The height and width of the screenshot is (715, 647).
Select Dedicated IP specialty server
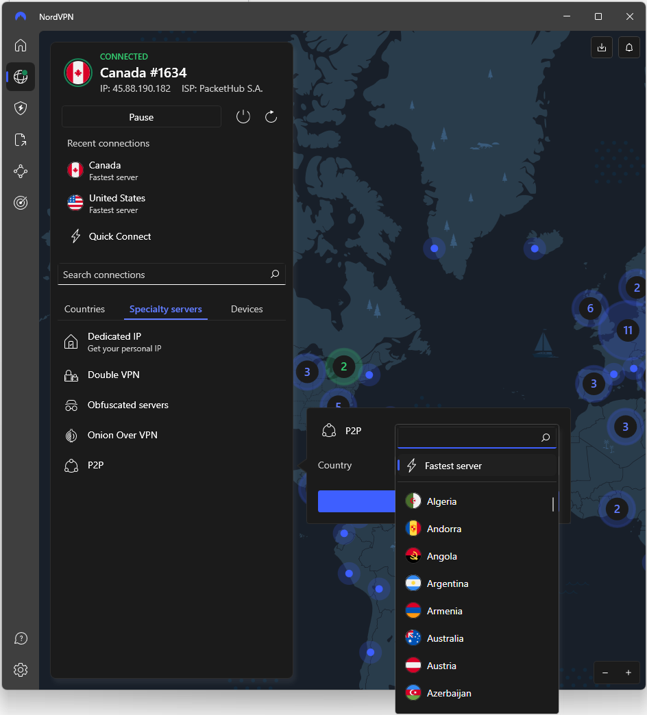(171, 342)
